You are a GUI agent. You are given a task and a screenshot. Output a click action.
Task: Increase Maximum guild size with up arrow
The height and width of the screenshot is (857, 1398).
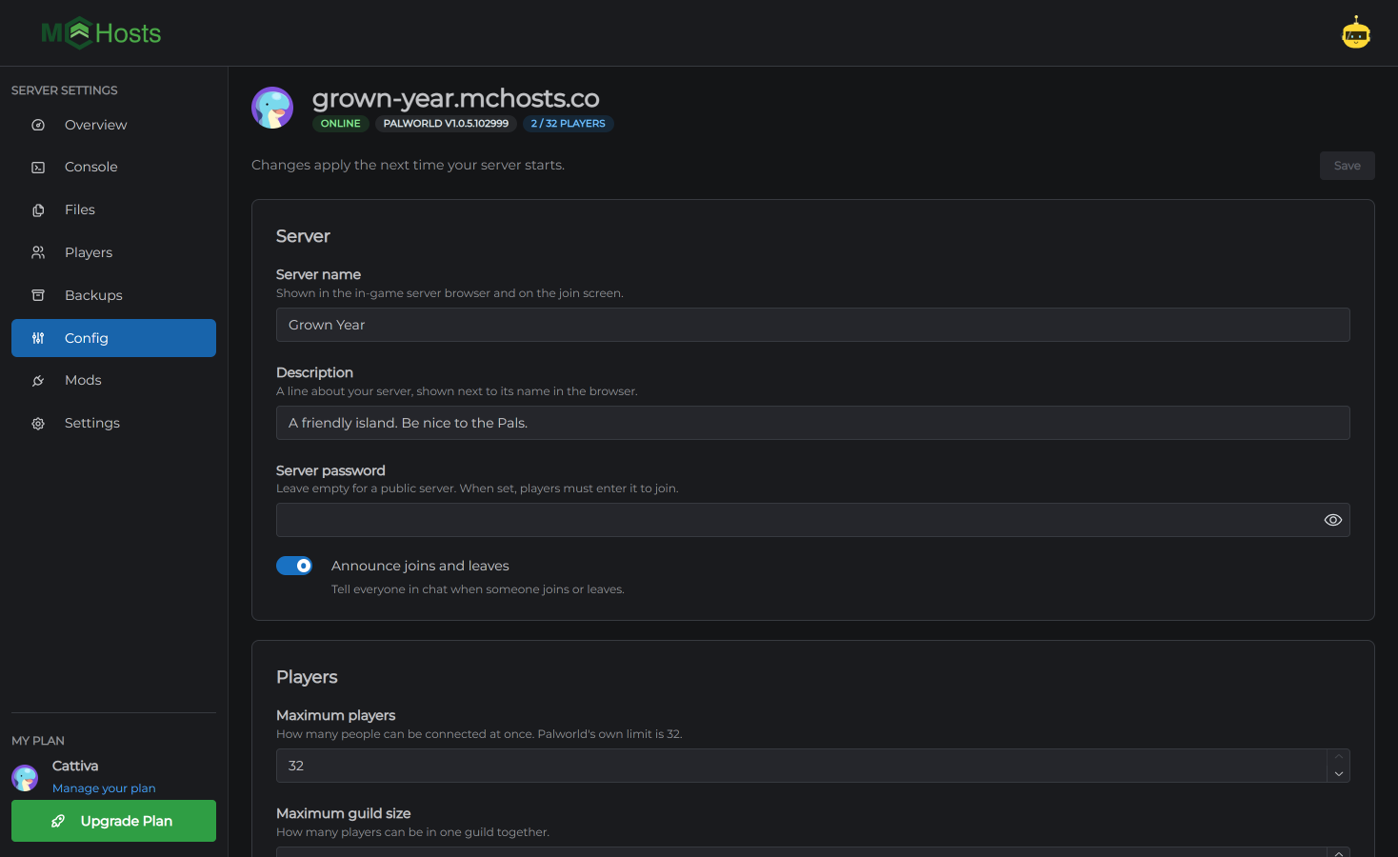click(x=1338, y=852)
